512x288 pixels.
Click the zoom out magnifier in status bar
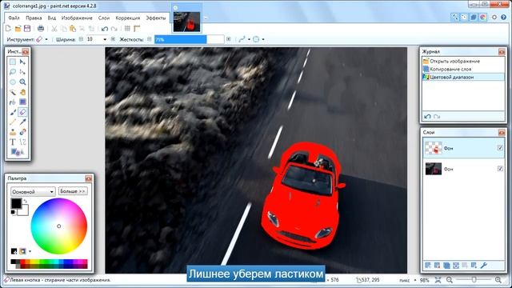click(x=450, y=280)
